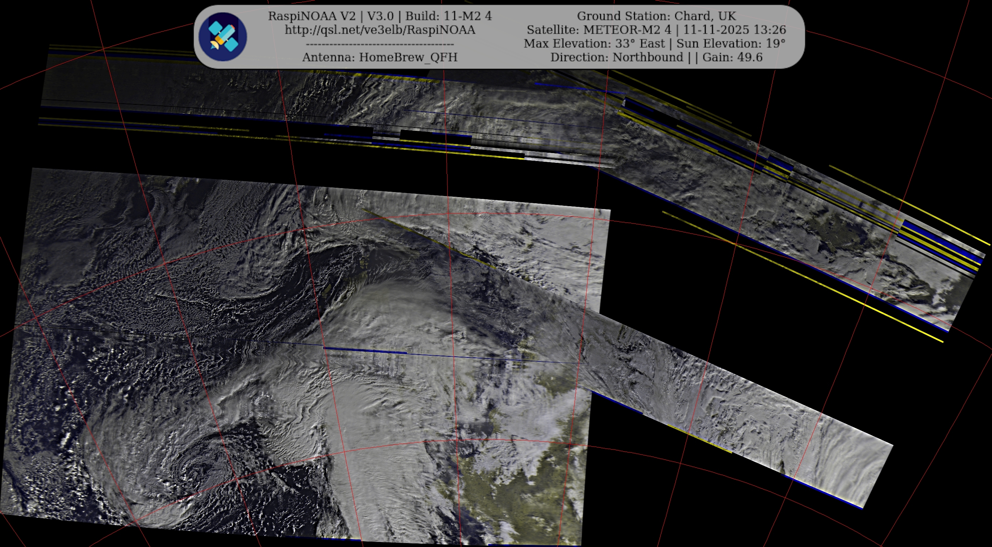
Task: Click the Max Elevation: 33° East text
Action: [x=594, y=43]
